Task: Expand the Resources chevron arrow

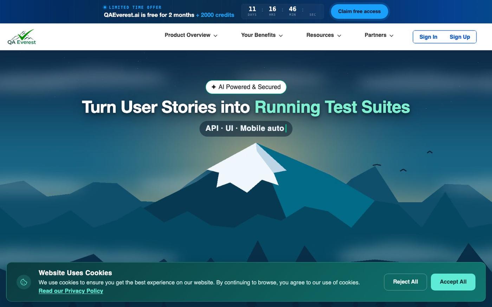Action: pyautogui.click(x=339, y=35)
